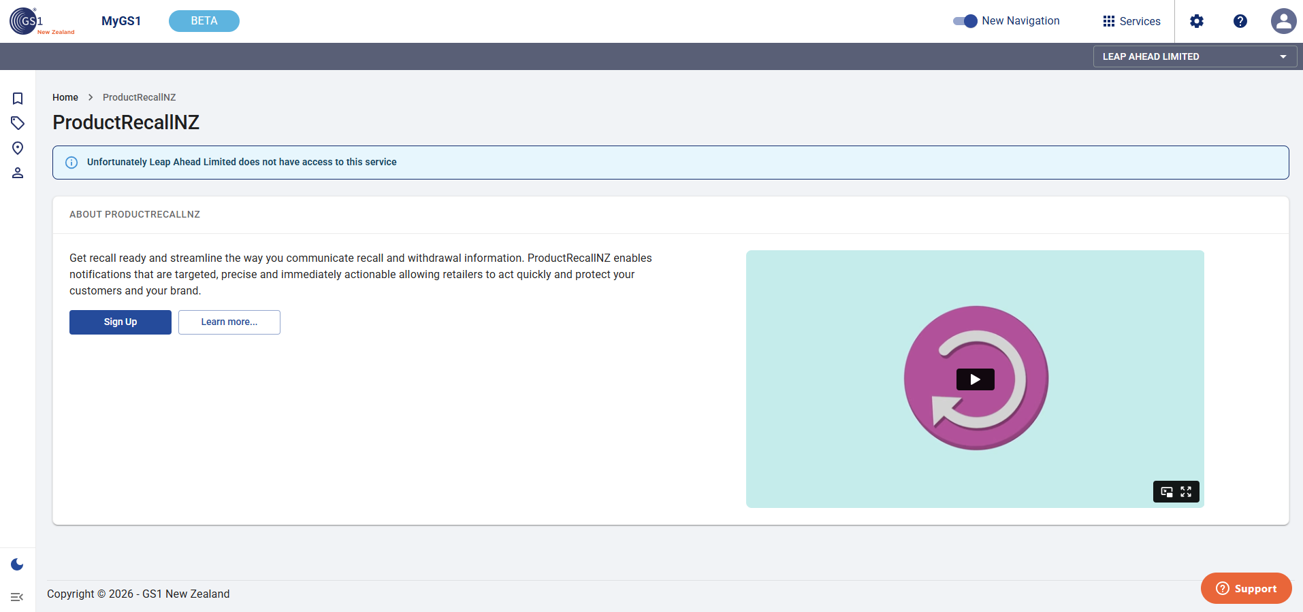Click the BETA badge
This screenshot has height=612, width=1303.
204,21
